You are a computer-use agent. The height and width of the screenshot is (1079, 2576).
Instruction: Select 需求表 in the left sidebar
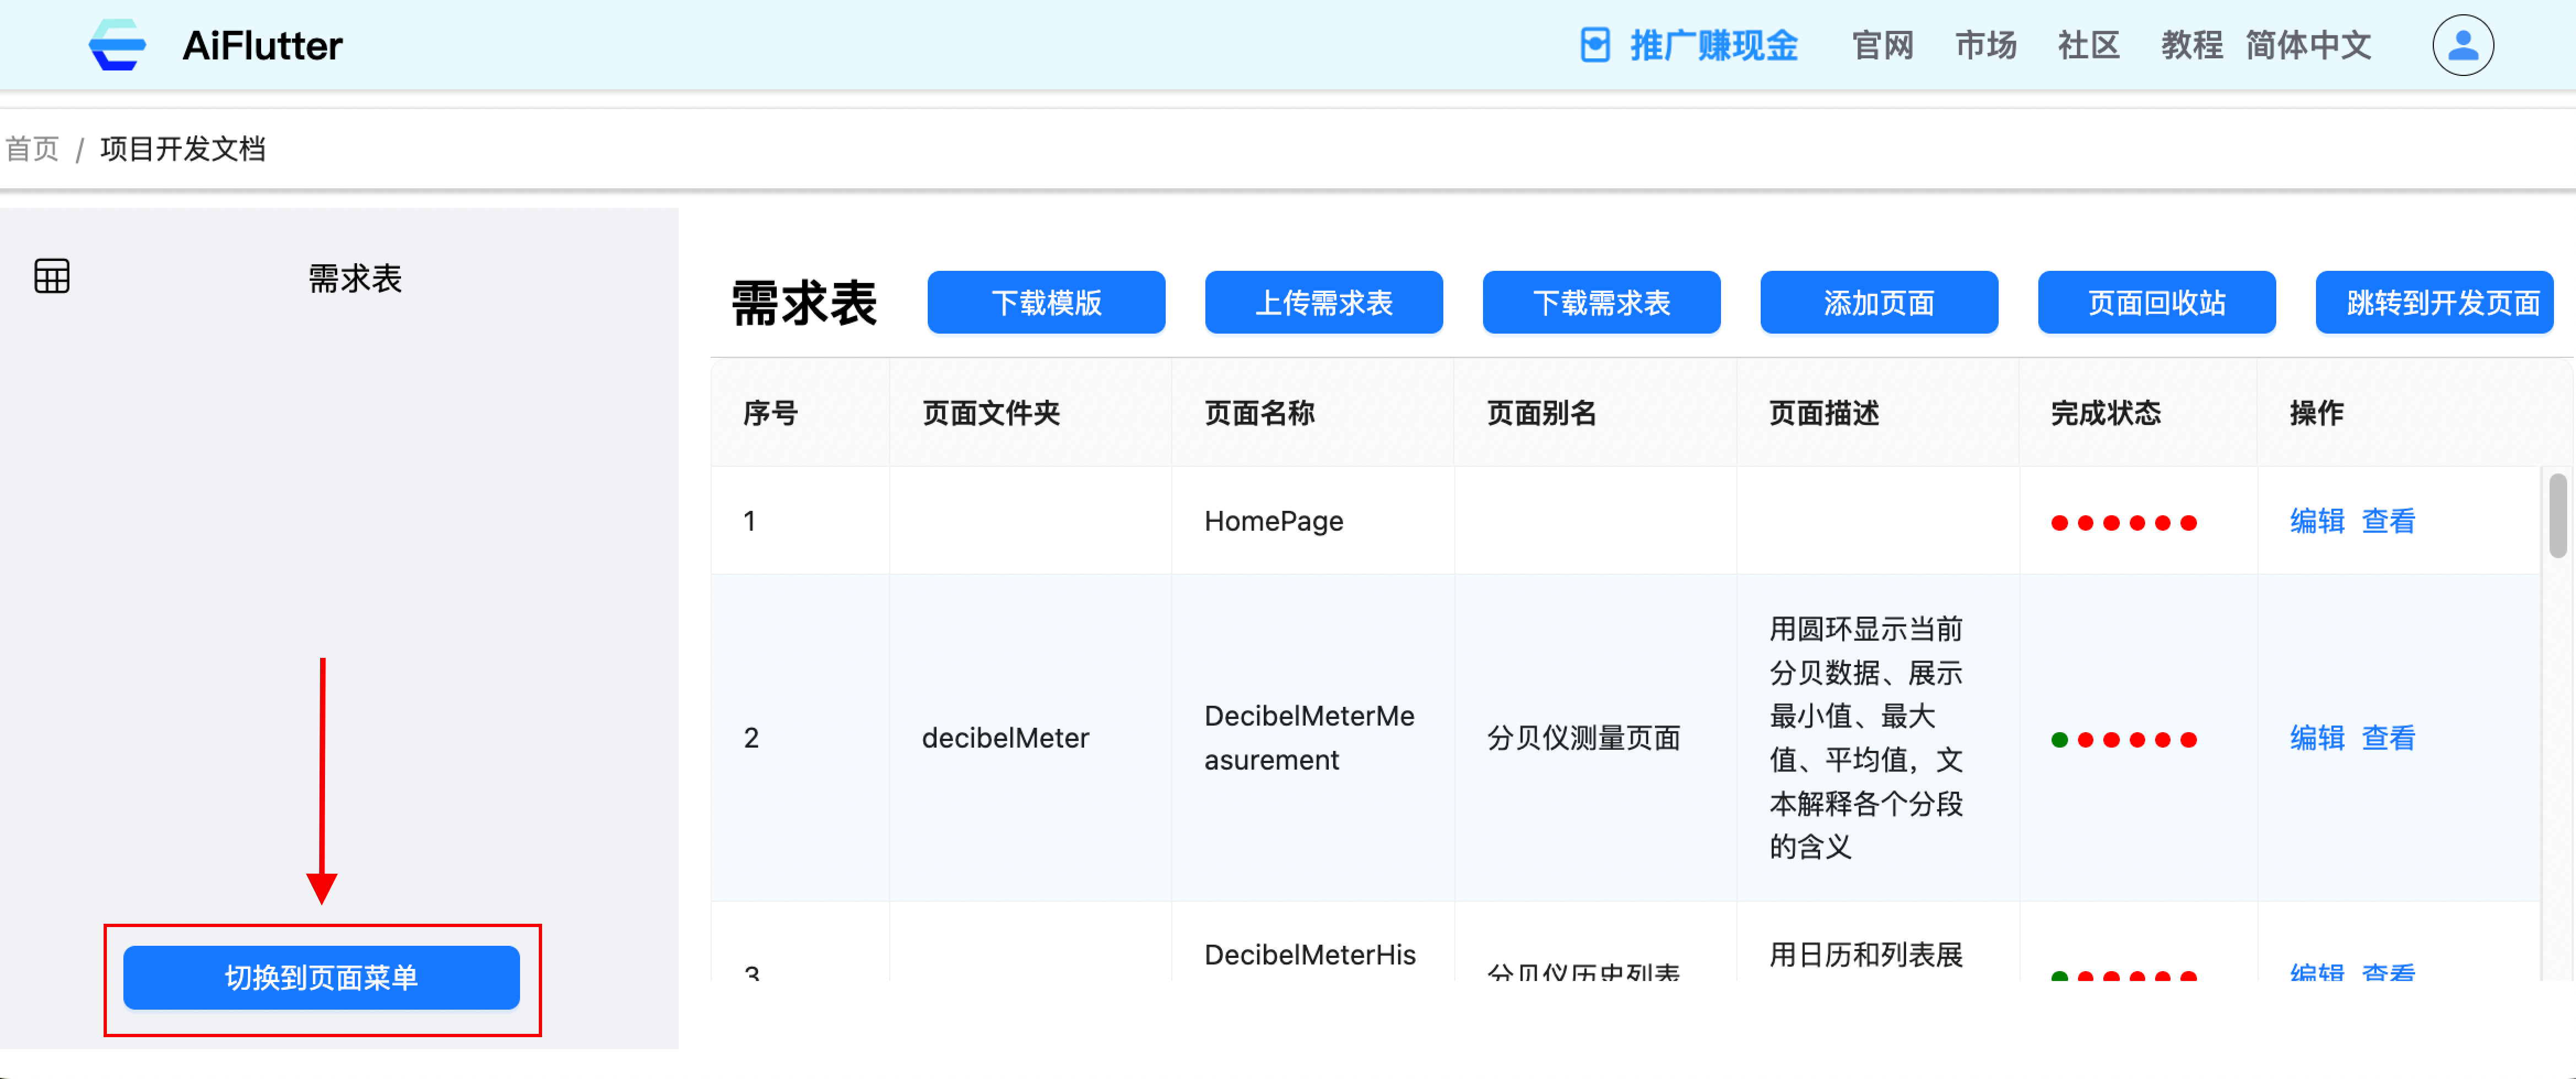pyautogui.click(x=354, y=278)
